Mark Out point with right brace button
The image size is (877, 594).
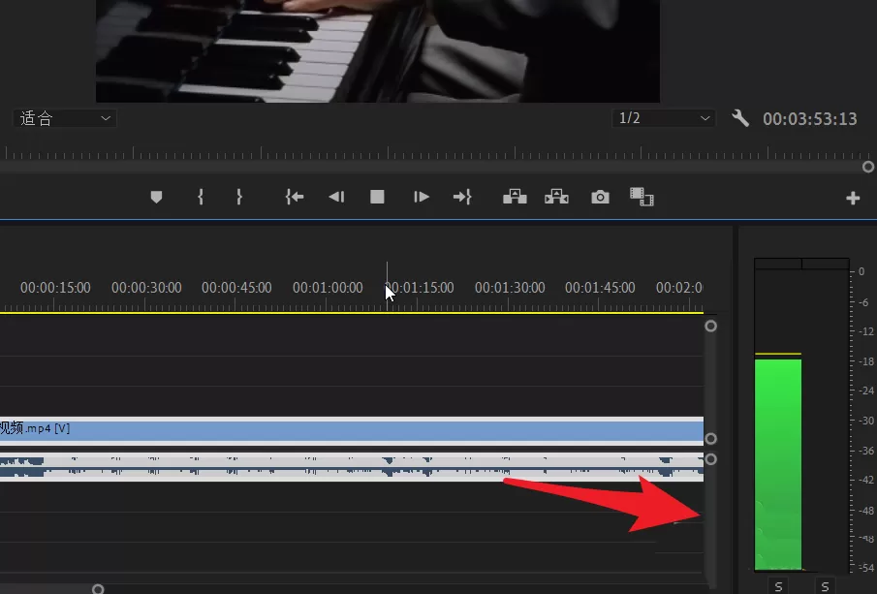coord(238,197)
